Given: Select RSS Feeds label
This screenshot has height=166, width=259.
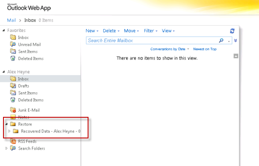Looking at the screenshot, I should [27, 141].
